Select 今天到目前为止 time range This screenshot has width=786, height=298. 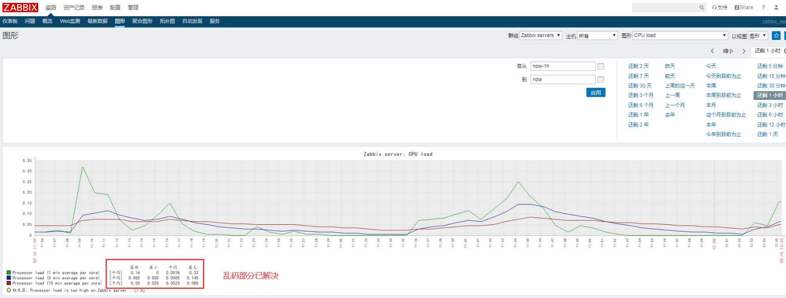(724, 76)
